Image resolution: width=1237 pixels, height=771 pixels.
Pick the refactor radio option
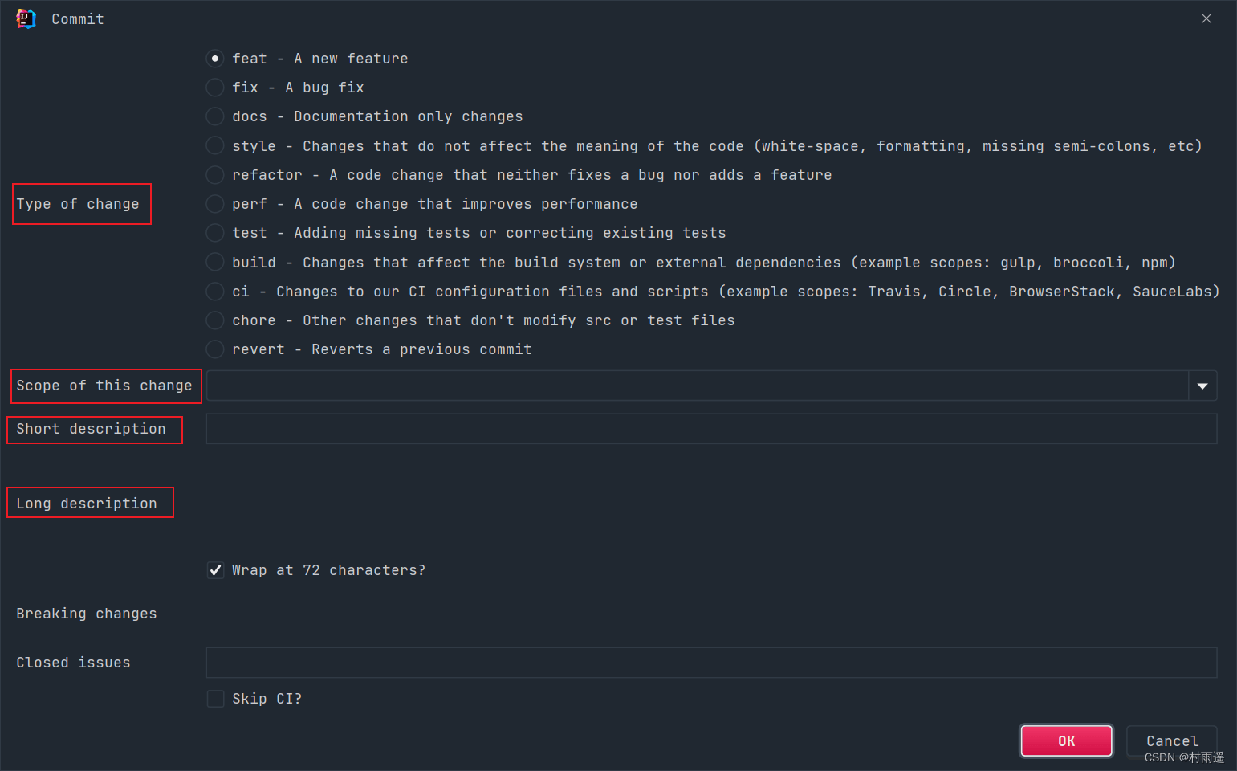(x=215, y=175)
